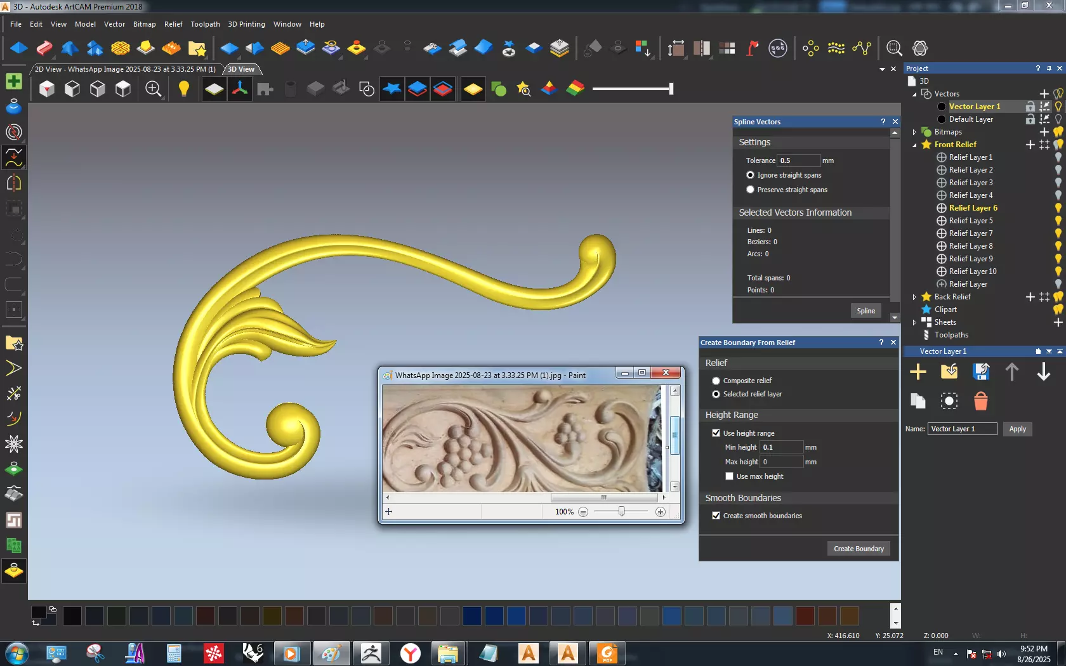Click the new vector layer plus icon
Viewport: 1066px width, 666px height.
coord(918,372)
